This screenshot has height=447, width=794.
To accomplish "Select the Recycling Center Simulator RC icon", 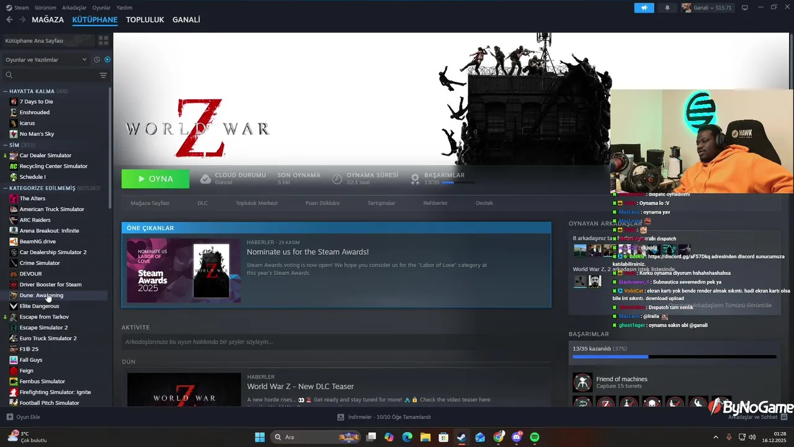I will click(14, 166).
